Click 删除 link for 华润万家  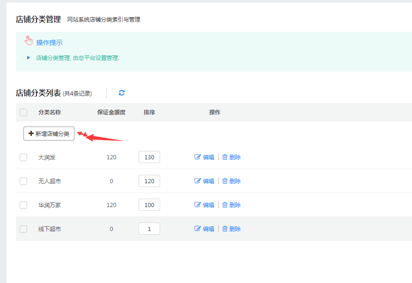[x=235, y=205]
